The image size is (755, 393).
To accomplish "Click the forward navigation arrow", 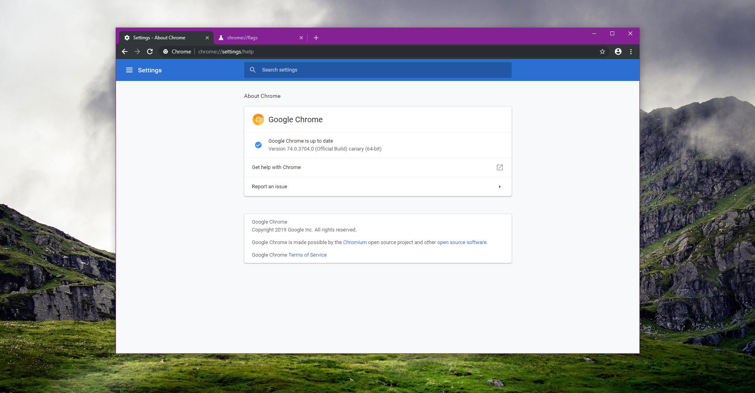I will click(x=137, y=51).
